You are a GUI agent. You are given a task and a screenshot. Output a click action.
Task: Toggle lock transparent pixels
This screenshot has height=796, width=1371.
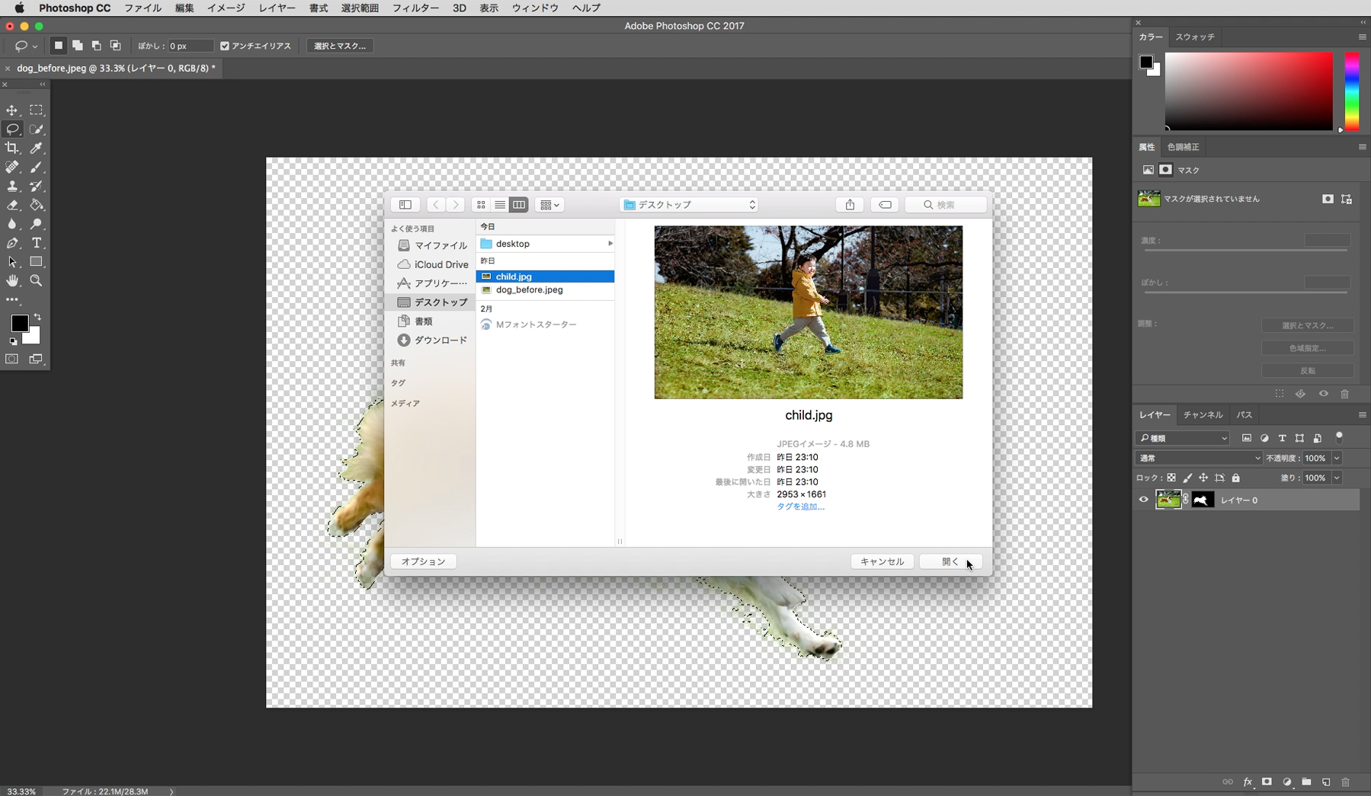click(x=1171, y=478)
